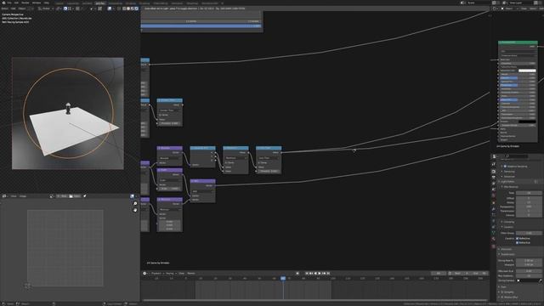Image resolution: width=544 pixels, height=306 pixels.
Task: Toggle Adaptive Sampling checkbox
Action: [x=505, y=167]
